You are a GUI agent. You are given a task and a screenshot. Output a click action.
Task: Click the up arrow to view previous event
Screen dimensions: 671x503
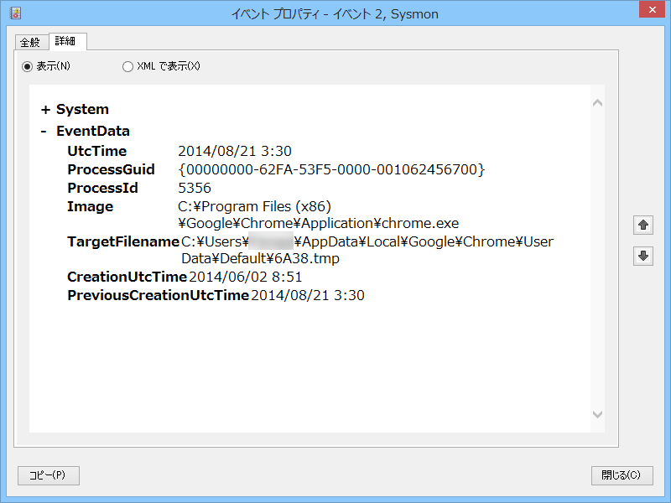click(x=642, y=225)
